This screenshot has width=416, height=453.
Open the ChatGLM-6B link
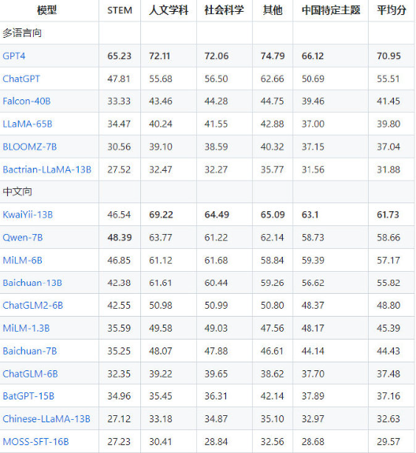click(30, 374)
